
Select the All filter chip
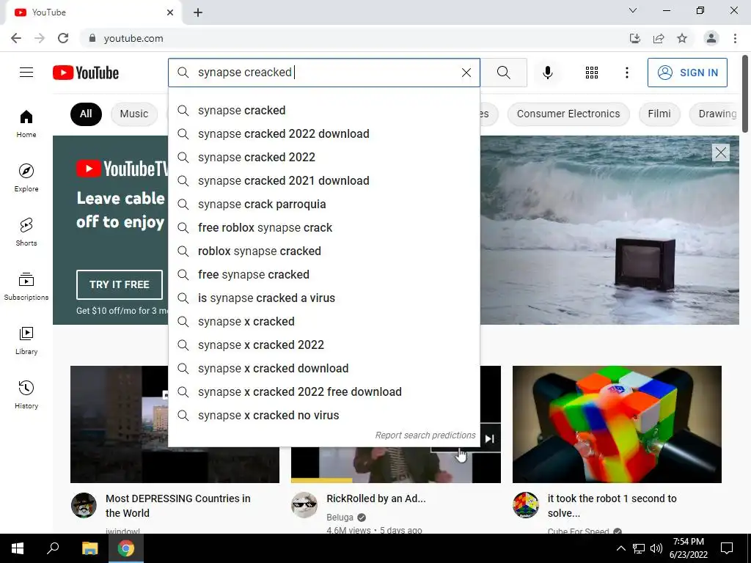(86, 114)
